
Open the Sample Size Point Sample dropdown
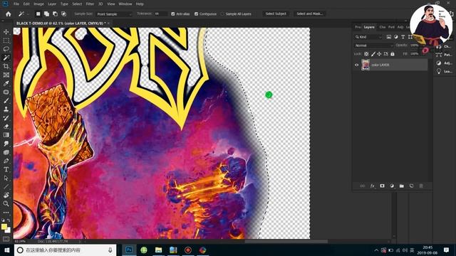pos(114,14)
